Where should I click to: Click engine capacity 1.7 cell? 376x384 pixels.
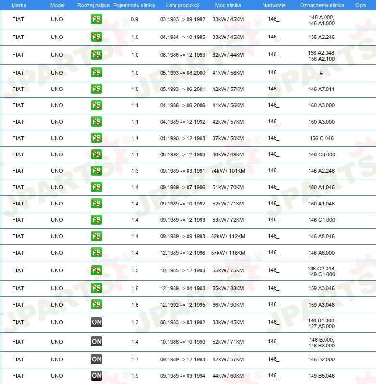tap(135, 359)
